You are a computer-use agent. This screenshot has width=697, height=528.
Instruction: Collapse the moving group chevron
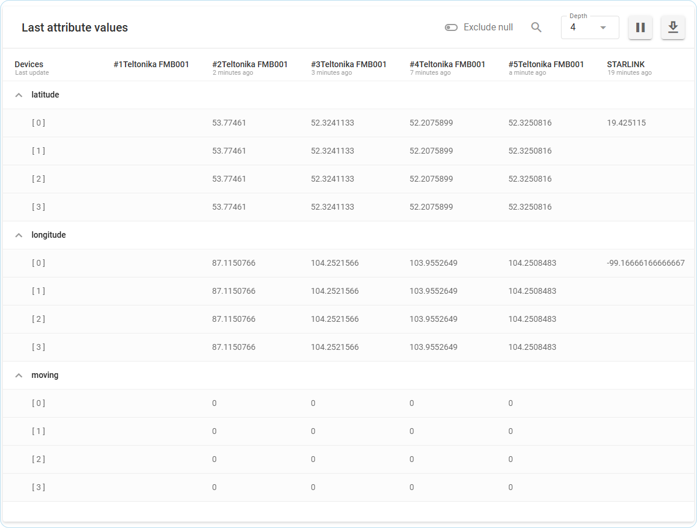tap(19, 375)
